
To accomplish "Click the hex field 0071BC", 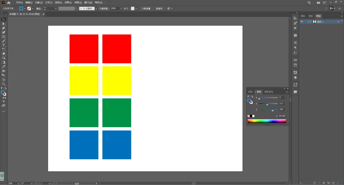I will point(282,116).
